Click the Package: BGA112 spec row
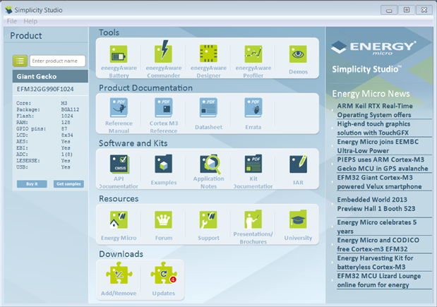 pos(48,109)
